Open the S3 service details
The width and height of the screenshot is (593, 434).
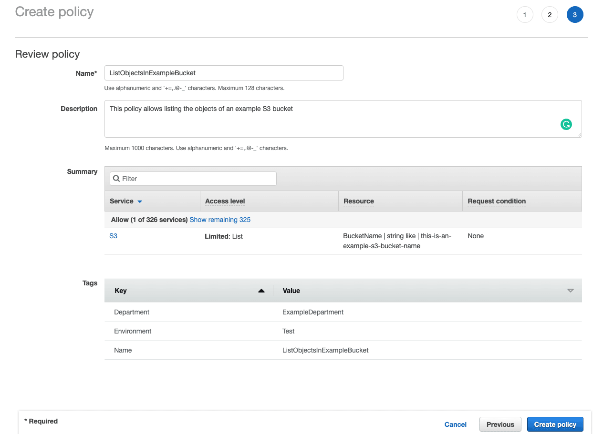113,236
